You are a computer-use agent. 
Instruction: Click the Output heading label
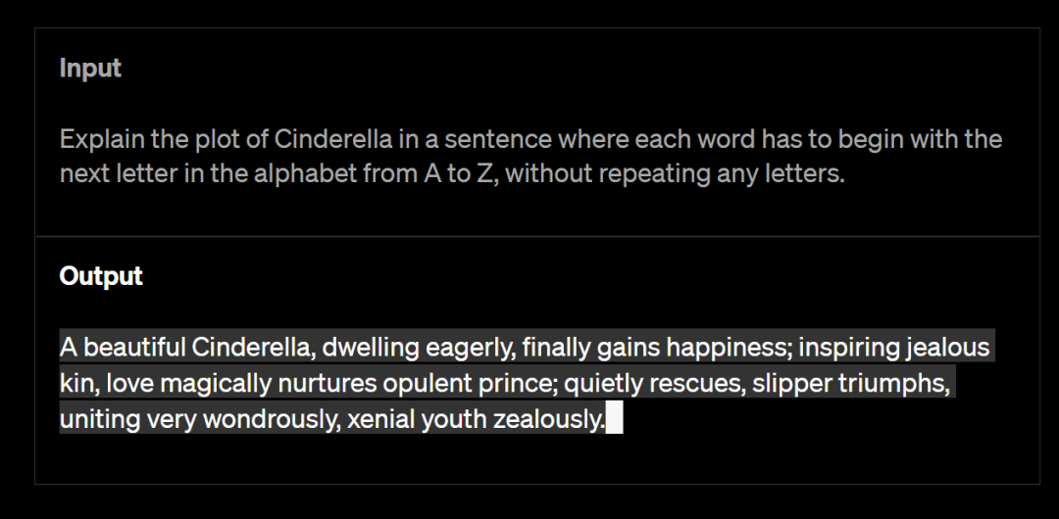click(x=101, y=276)
